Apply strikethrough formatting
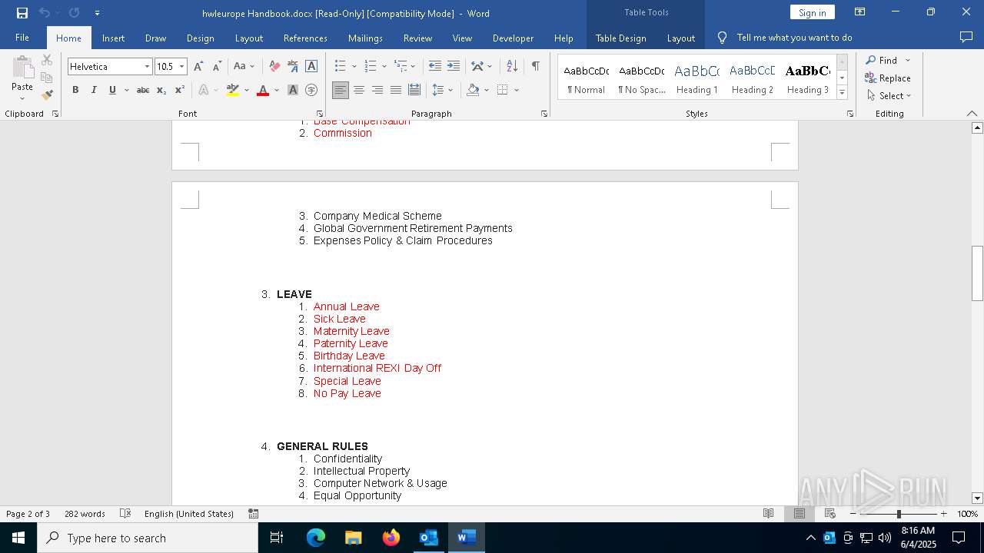This screenshot has width=984, height=553. click(143, 90)
